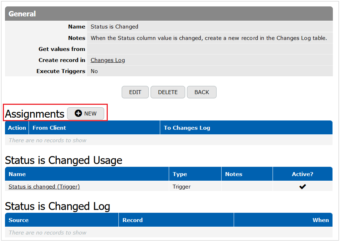Click the Create record in label
The width and height of the screenshot is (340, 242).
(x=62, y=60)
